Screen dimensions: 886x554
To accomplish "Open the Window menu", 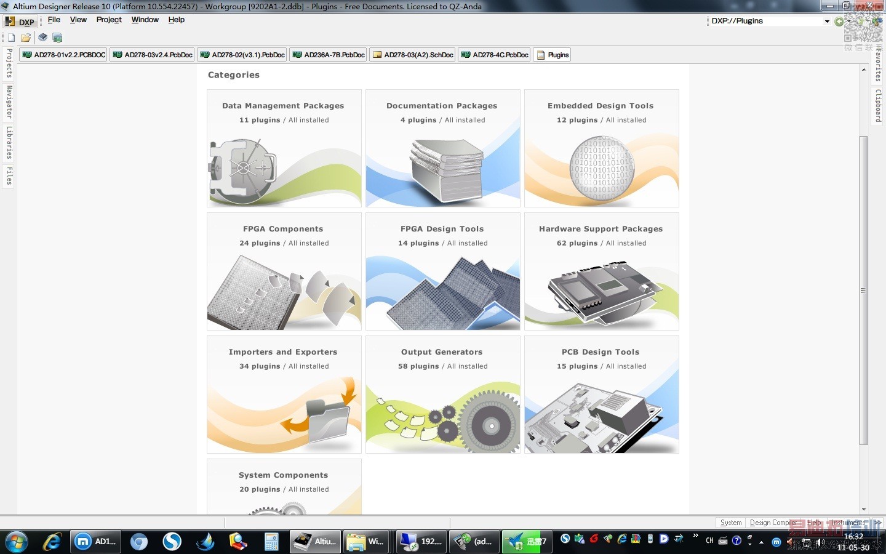I will pyautogui.click(x=145, y=20).
